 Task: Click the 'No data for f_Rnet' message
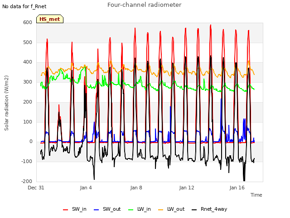(24, 6)
